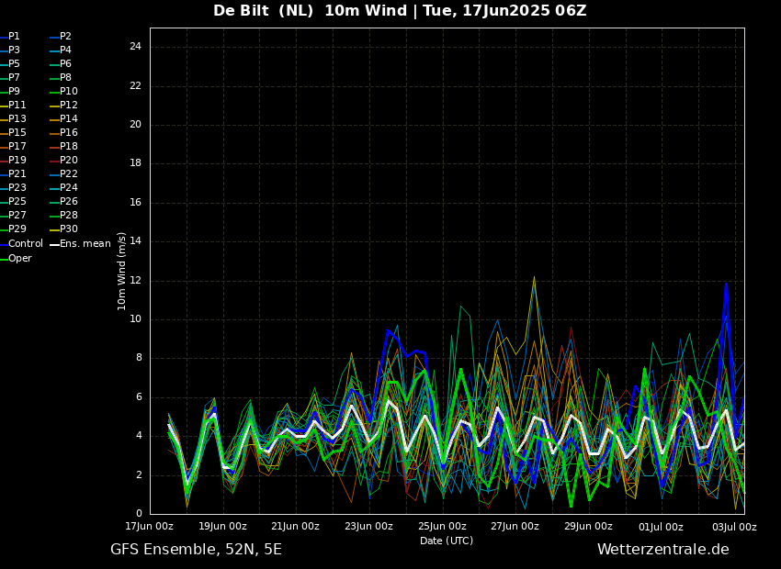Viewport: 781px width, 569px height.
Task: Click the 24 tick on the y-axis
Action: pyautogui.click(x=135, y=47)
